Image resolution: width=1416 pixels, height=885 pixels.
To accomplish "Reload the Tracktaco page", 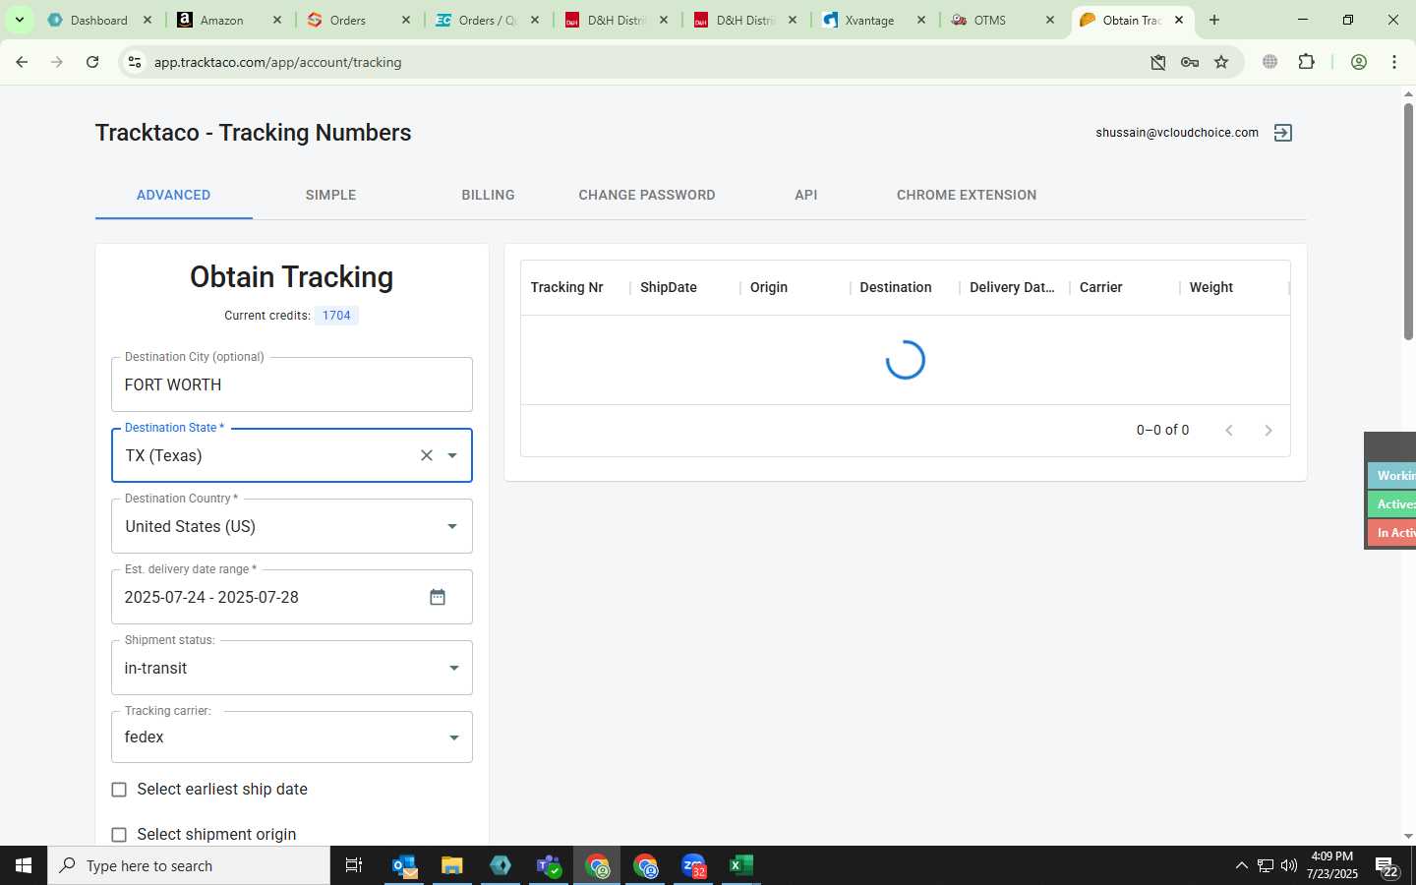I will (x=92, y=62).
